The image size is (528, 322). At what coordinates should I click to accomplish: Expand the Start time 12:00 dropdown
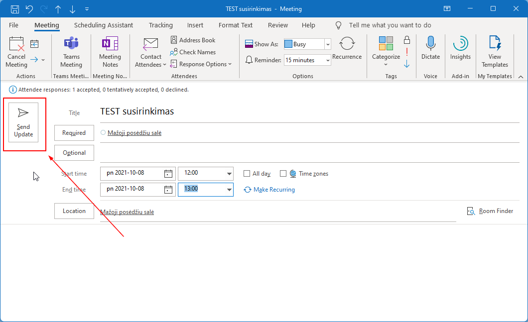[229, 174]
